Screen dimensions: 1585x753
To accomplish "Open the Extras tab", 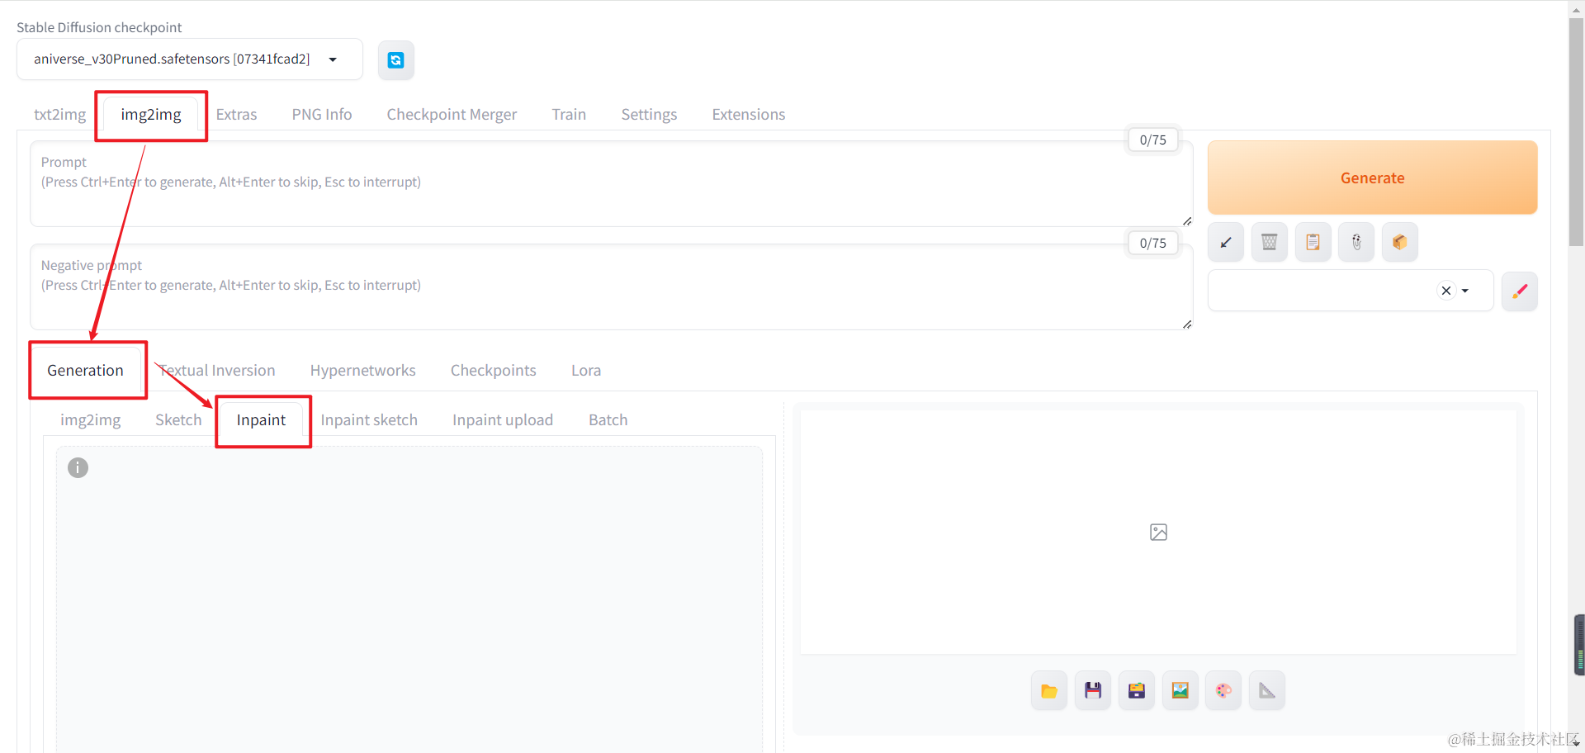I will pyautogui.click(x=236, y=114).
